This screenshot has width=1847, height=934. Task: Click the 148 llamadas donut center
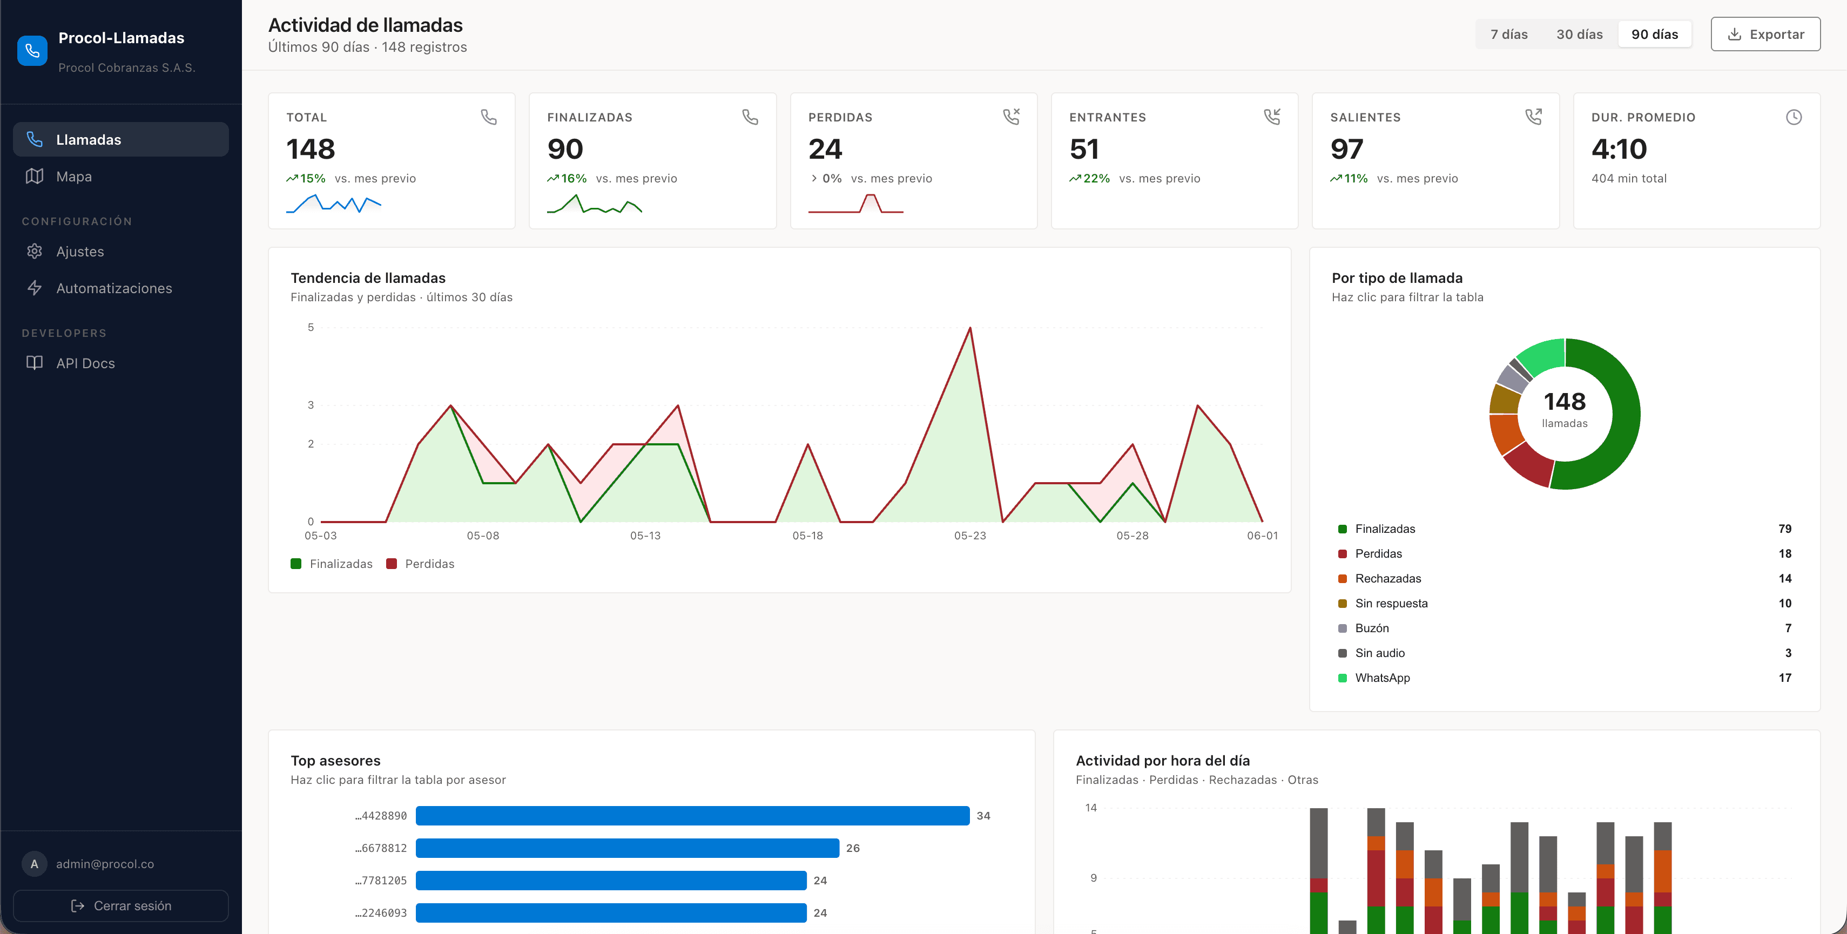pyautogui.click(x=1565, y=410)
